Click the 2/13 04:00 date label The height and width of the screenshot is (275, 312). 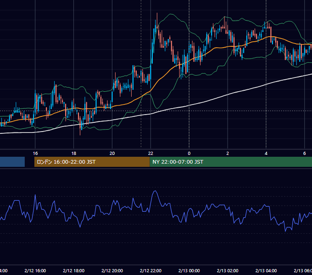point(266,270)
